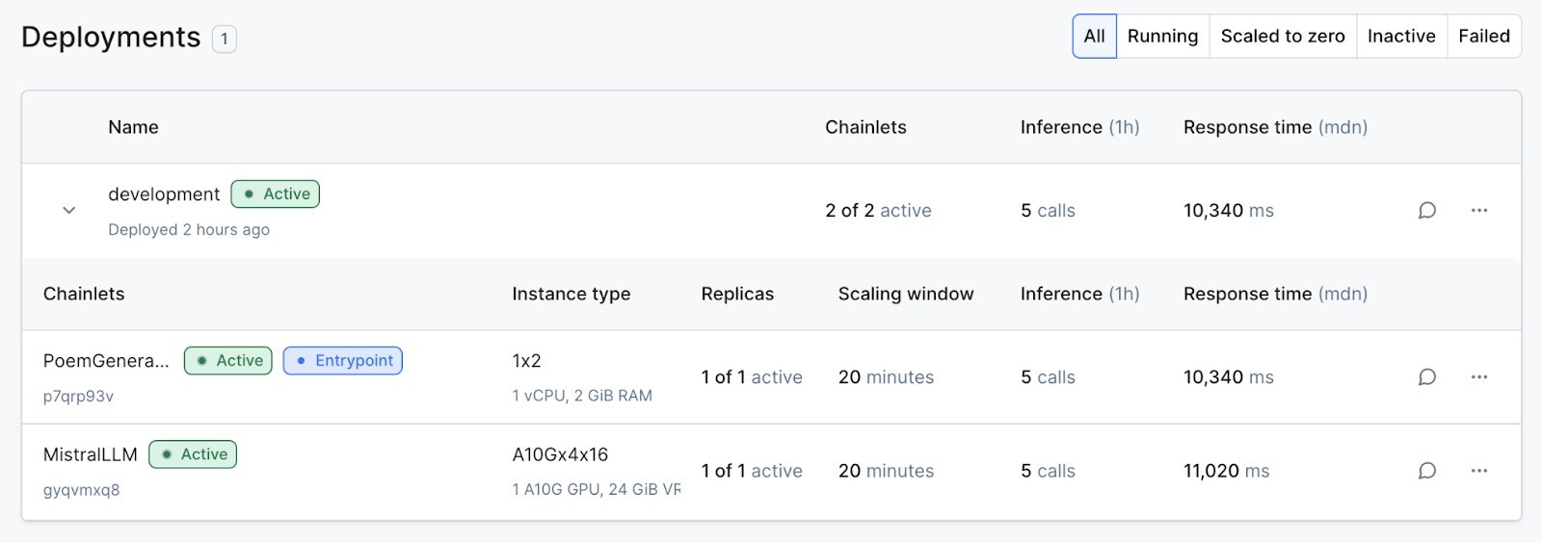Image resolution: width=1542 pixels, height=543 pixels.
Task: Select the All filter tab
Action: (1094, 37)
